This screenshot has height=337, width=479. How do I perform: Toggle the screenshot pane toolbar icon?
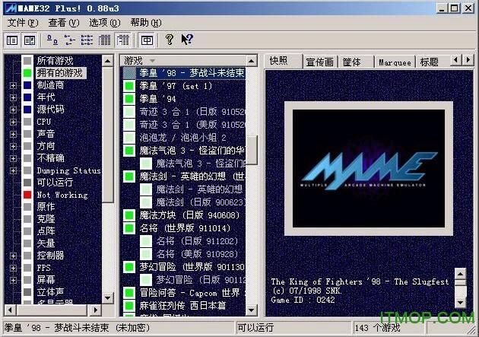click(30, 40)
